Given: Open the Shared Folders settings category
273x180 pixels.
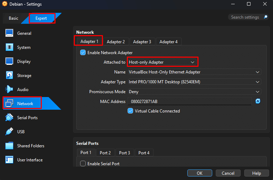Looking at the screenshot, I should [x=31, y=146].
